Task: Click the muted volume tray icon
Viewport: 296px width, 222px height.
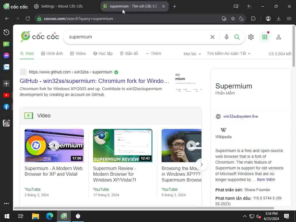Action: click(x=258, y=216)
